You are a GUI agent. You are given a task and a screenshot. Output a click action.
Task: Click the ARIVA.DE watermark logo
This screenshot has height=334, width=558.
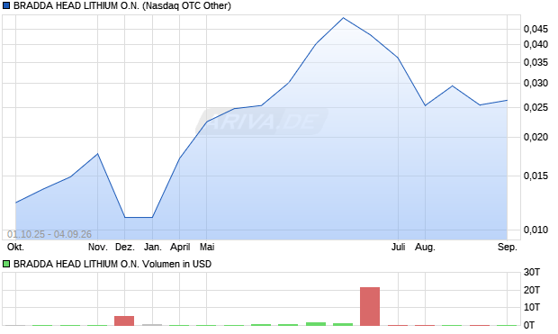262,122
